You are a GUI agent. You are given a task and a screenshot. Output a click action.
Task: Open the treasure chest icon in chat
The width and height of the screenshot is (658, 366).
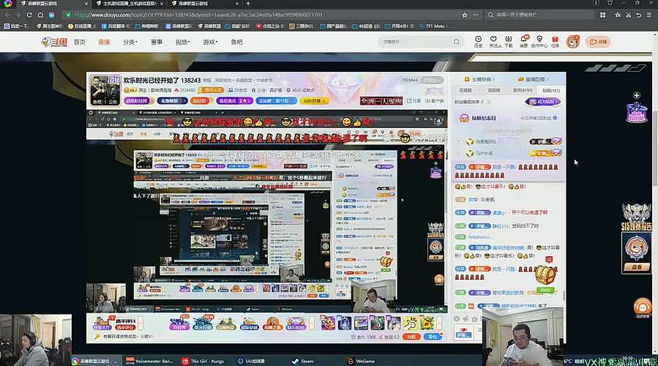point(545,274)
